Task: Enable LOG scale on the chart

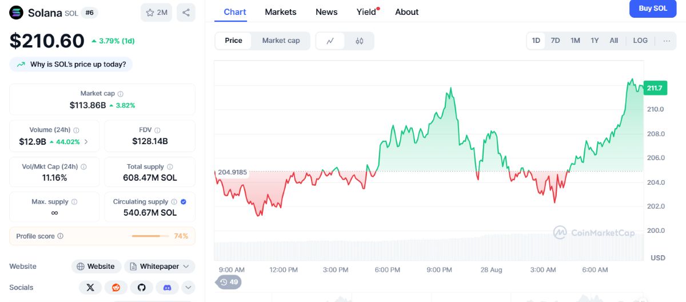Action: [x=640, y=41]
